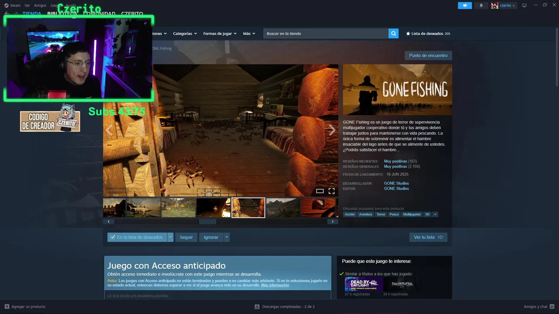559x314 pixels.
Task: Open the Steam menu
Action: 13,6
